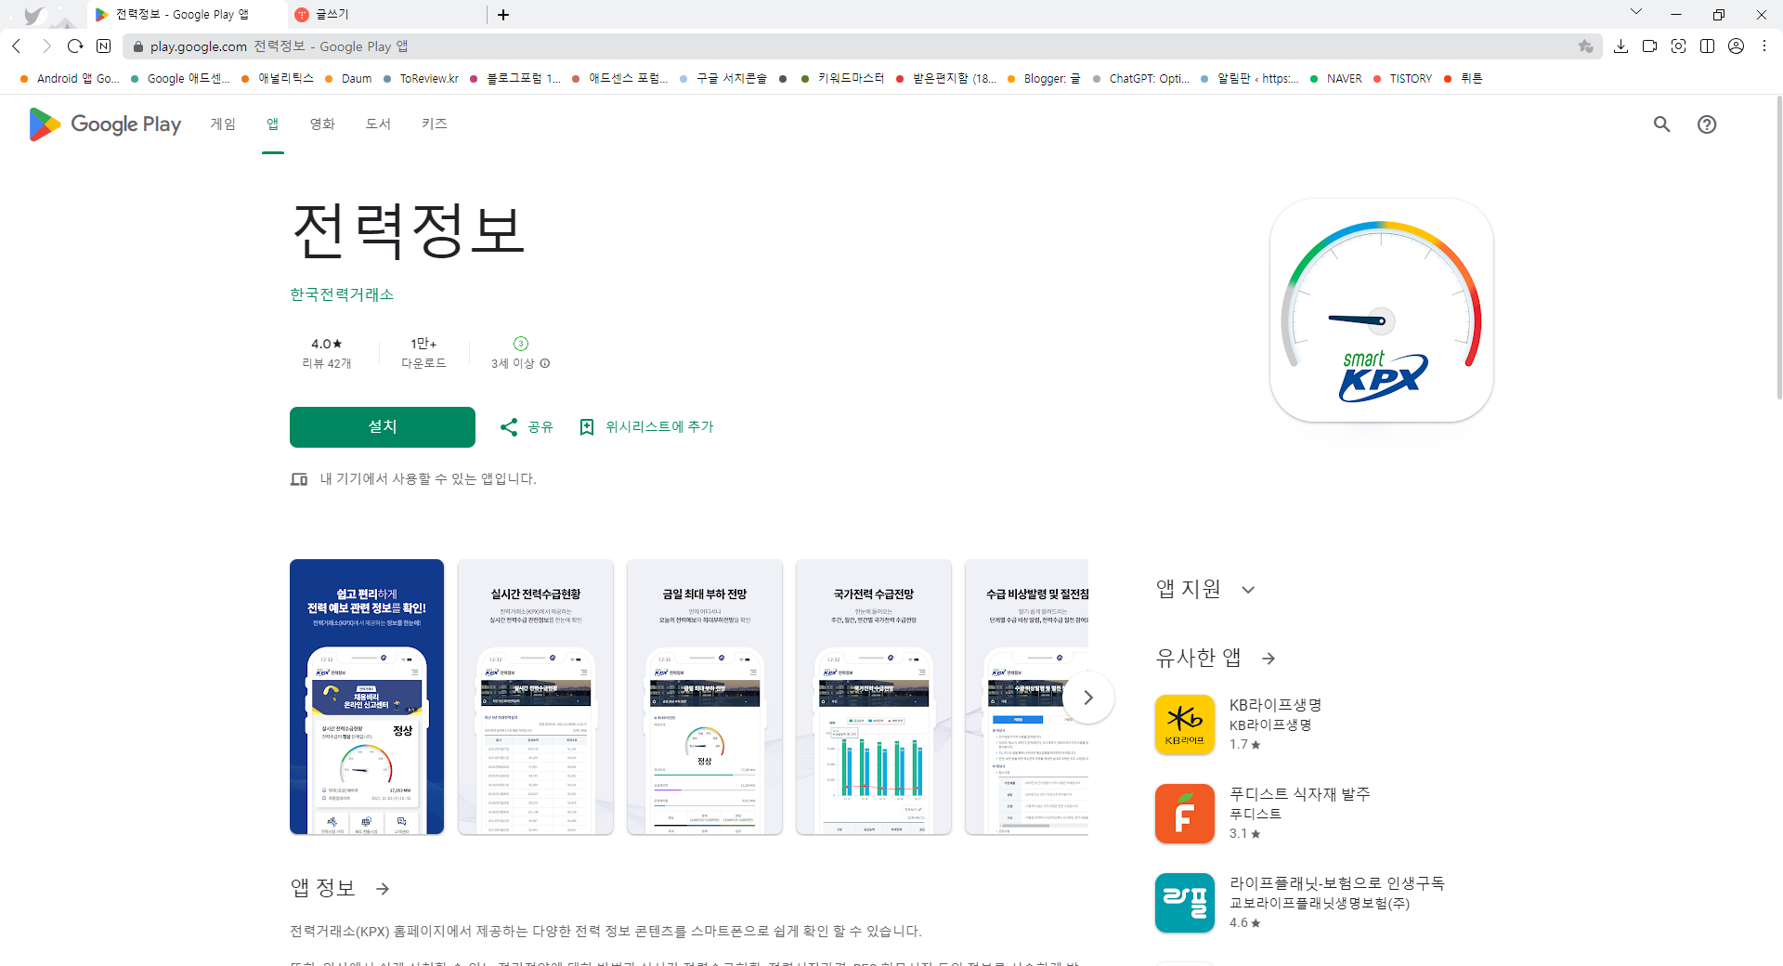The height and width of the screenshot is (966, 1783).
Task: Select the 라이프플래닛 app icon
Action: pos(1183,902)
